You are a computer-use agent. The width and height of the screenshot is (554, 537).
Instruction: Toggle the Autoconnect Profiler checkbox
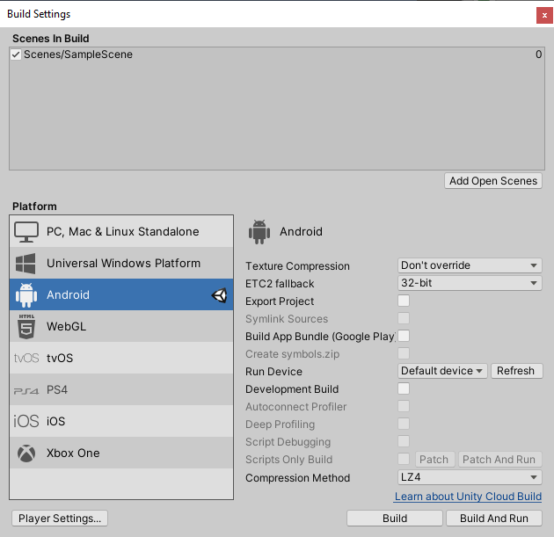404,406
